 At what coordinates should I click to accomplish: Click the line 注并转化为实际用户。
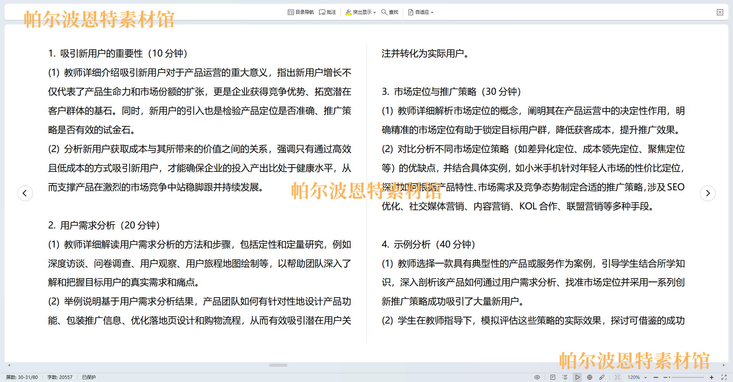[425, 53]
